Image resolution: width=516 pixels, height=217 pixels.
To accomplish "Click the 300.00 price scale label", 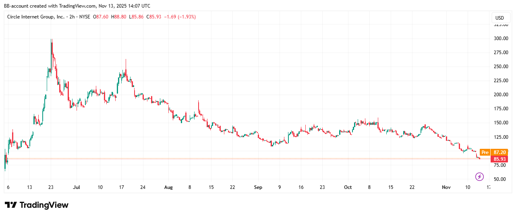I will [x=499, y=39].
